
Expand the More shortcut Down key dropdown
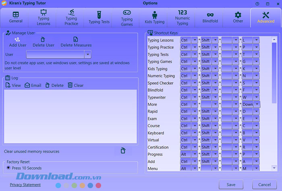click(257, 104)
